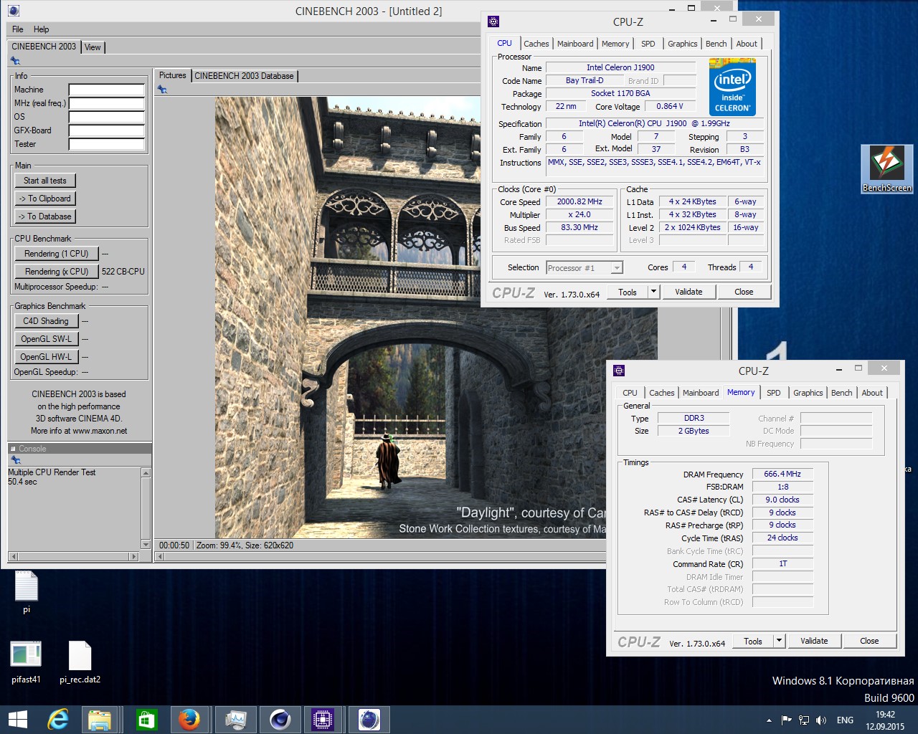The width and height of the screenshot is (918, 734).
Task: Open Tools dropdown arrow in CPU-Z CPU window
Action: tap(653, 292)
